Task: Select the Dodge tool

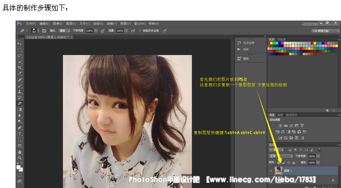Action: pos(20,121)
